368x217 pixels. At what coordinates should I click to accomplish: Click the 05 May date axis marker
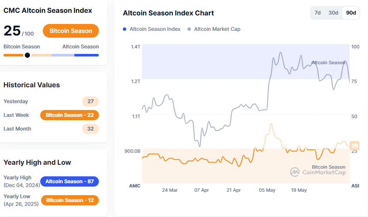pyautogui.click(x=267, y=190)
